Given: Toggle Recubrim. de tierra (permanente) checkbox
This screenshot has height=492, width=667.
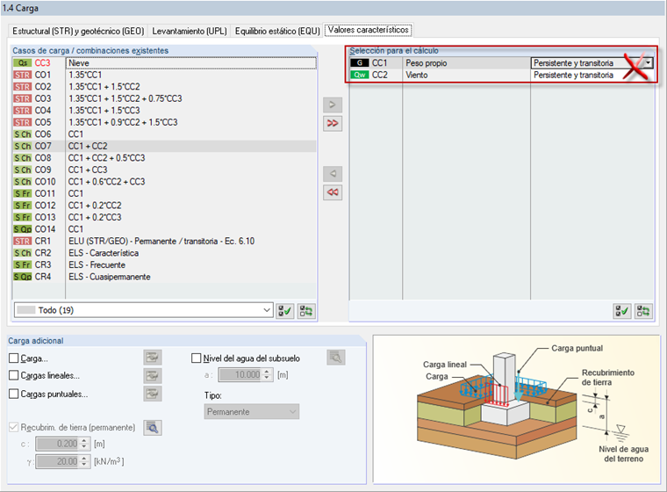Looking at the screenshot, I should 14,427.
